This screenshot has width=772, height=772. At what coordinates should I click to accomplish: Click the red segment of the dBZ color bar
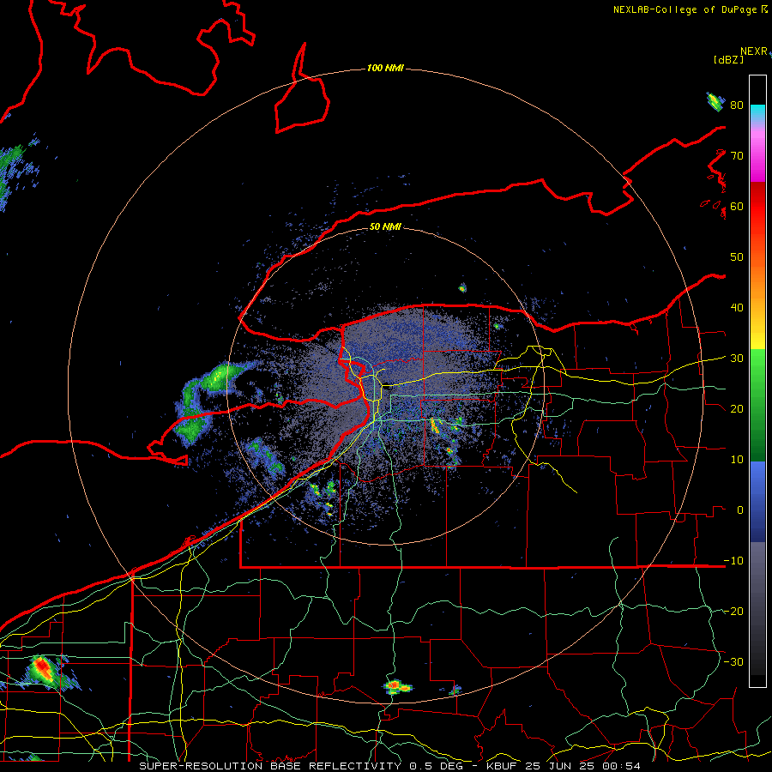[757, 207]
